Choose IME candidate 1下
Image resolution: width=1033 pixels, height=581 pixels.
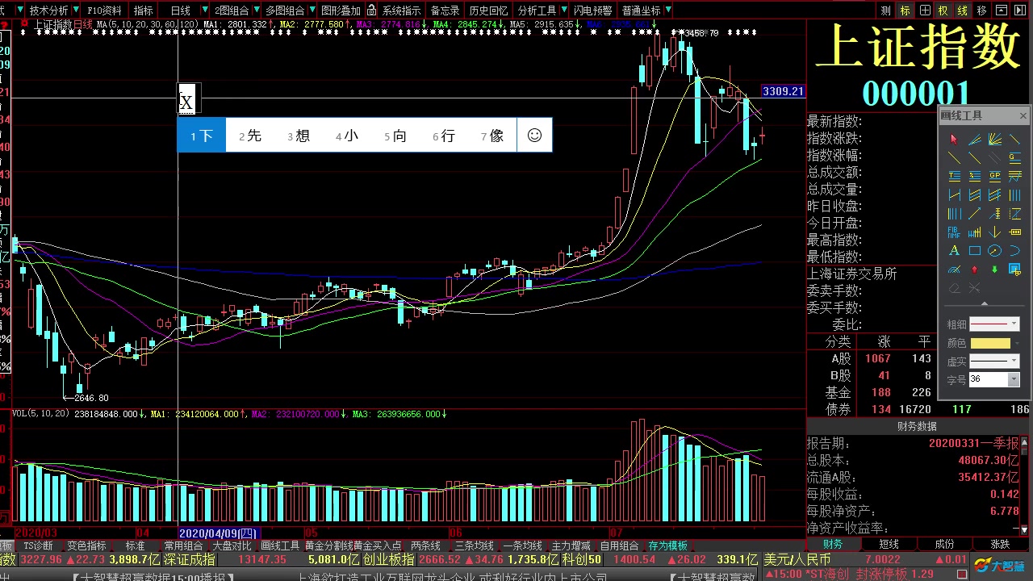202,136
